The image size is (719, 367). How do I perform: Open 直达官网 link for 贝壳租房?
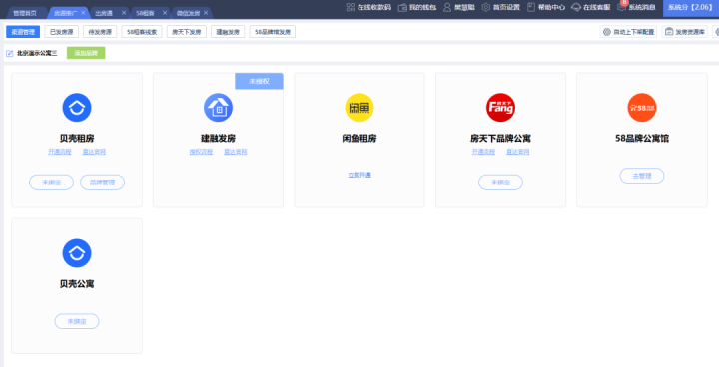[94, 152]
